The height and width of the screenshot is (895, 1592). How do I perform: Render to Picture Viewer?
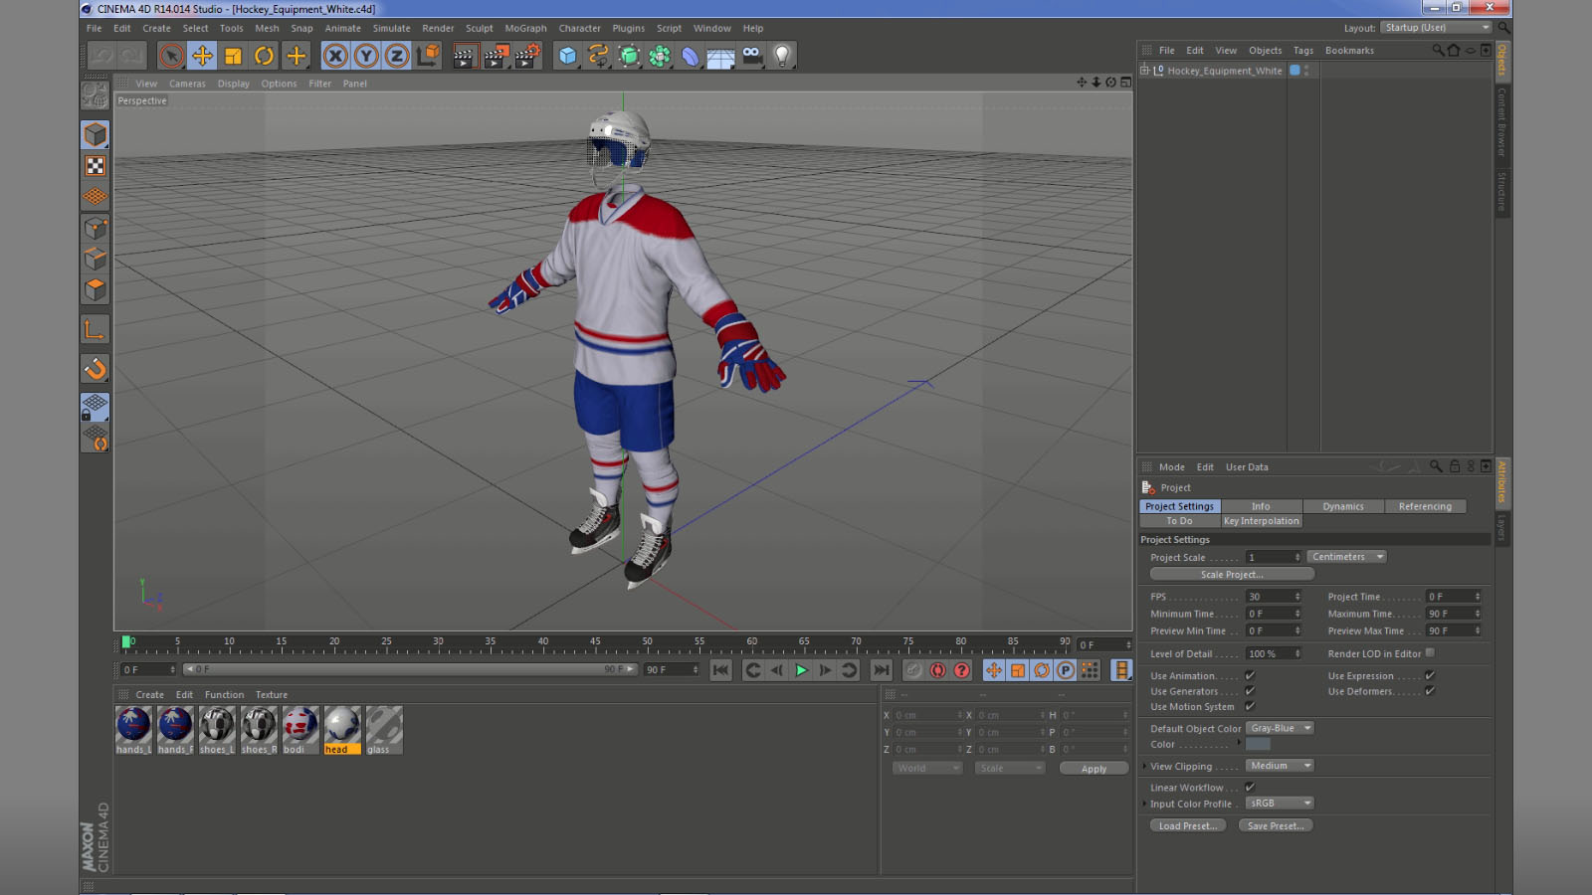[496, 56]
